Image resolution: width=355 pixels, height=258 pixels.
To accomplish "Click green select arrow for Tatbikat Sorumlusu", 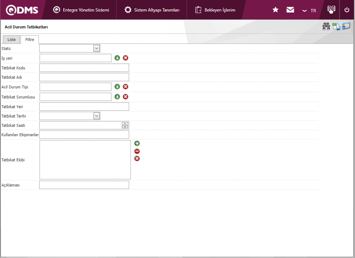I will 117,97.
